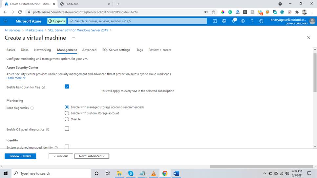Screen dimensions: 317x178
Task: Open the saved password key icon
Action: click(206, 12)
